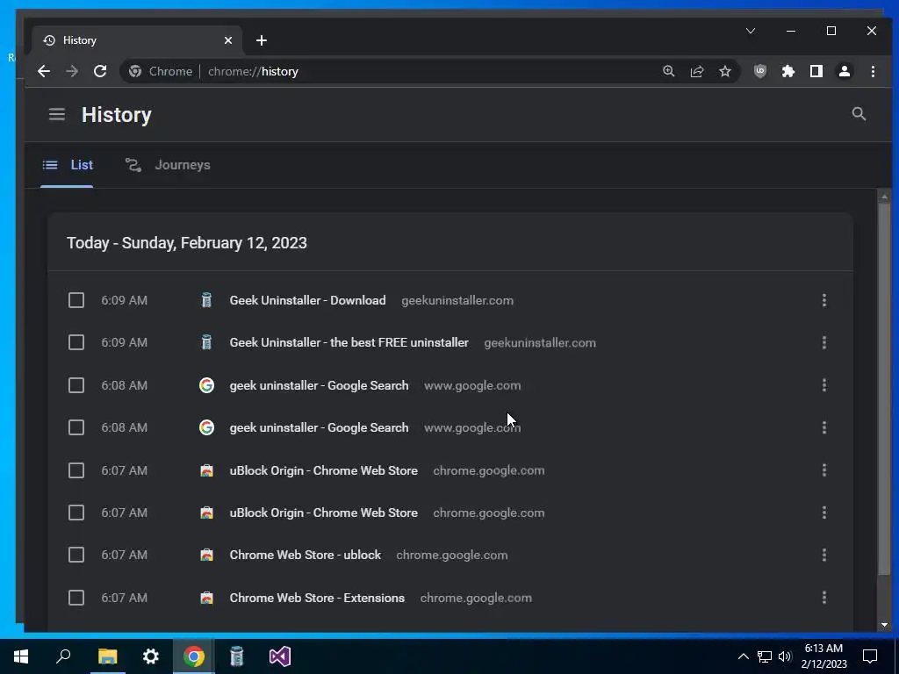899x674 pixels.
Task: Reload the History page
Action: click(x=100, y=71)
